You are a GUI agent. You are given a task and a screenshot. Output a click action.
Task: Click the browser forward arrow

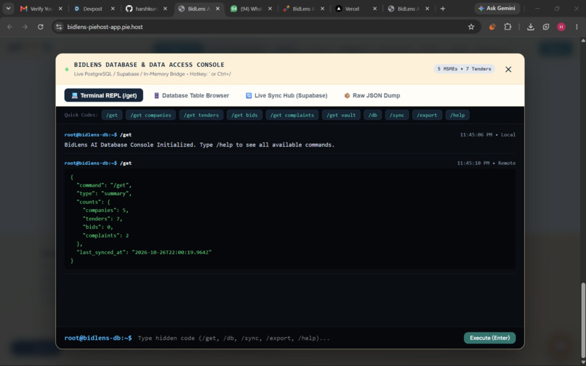[25, 27]
